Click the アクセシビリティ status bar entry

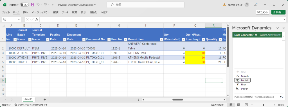(x=31, y=105)
